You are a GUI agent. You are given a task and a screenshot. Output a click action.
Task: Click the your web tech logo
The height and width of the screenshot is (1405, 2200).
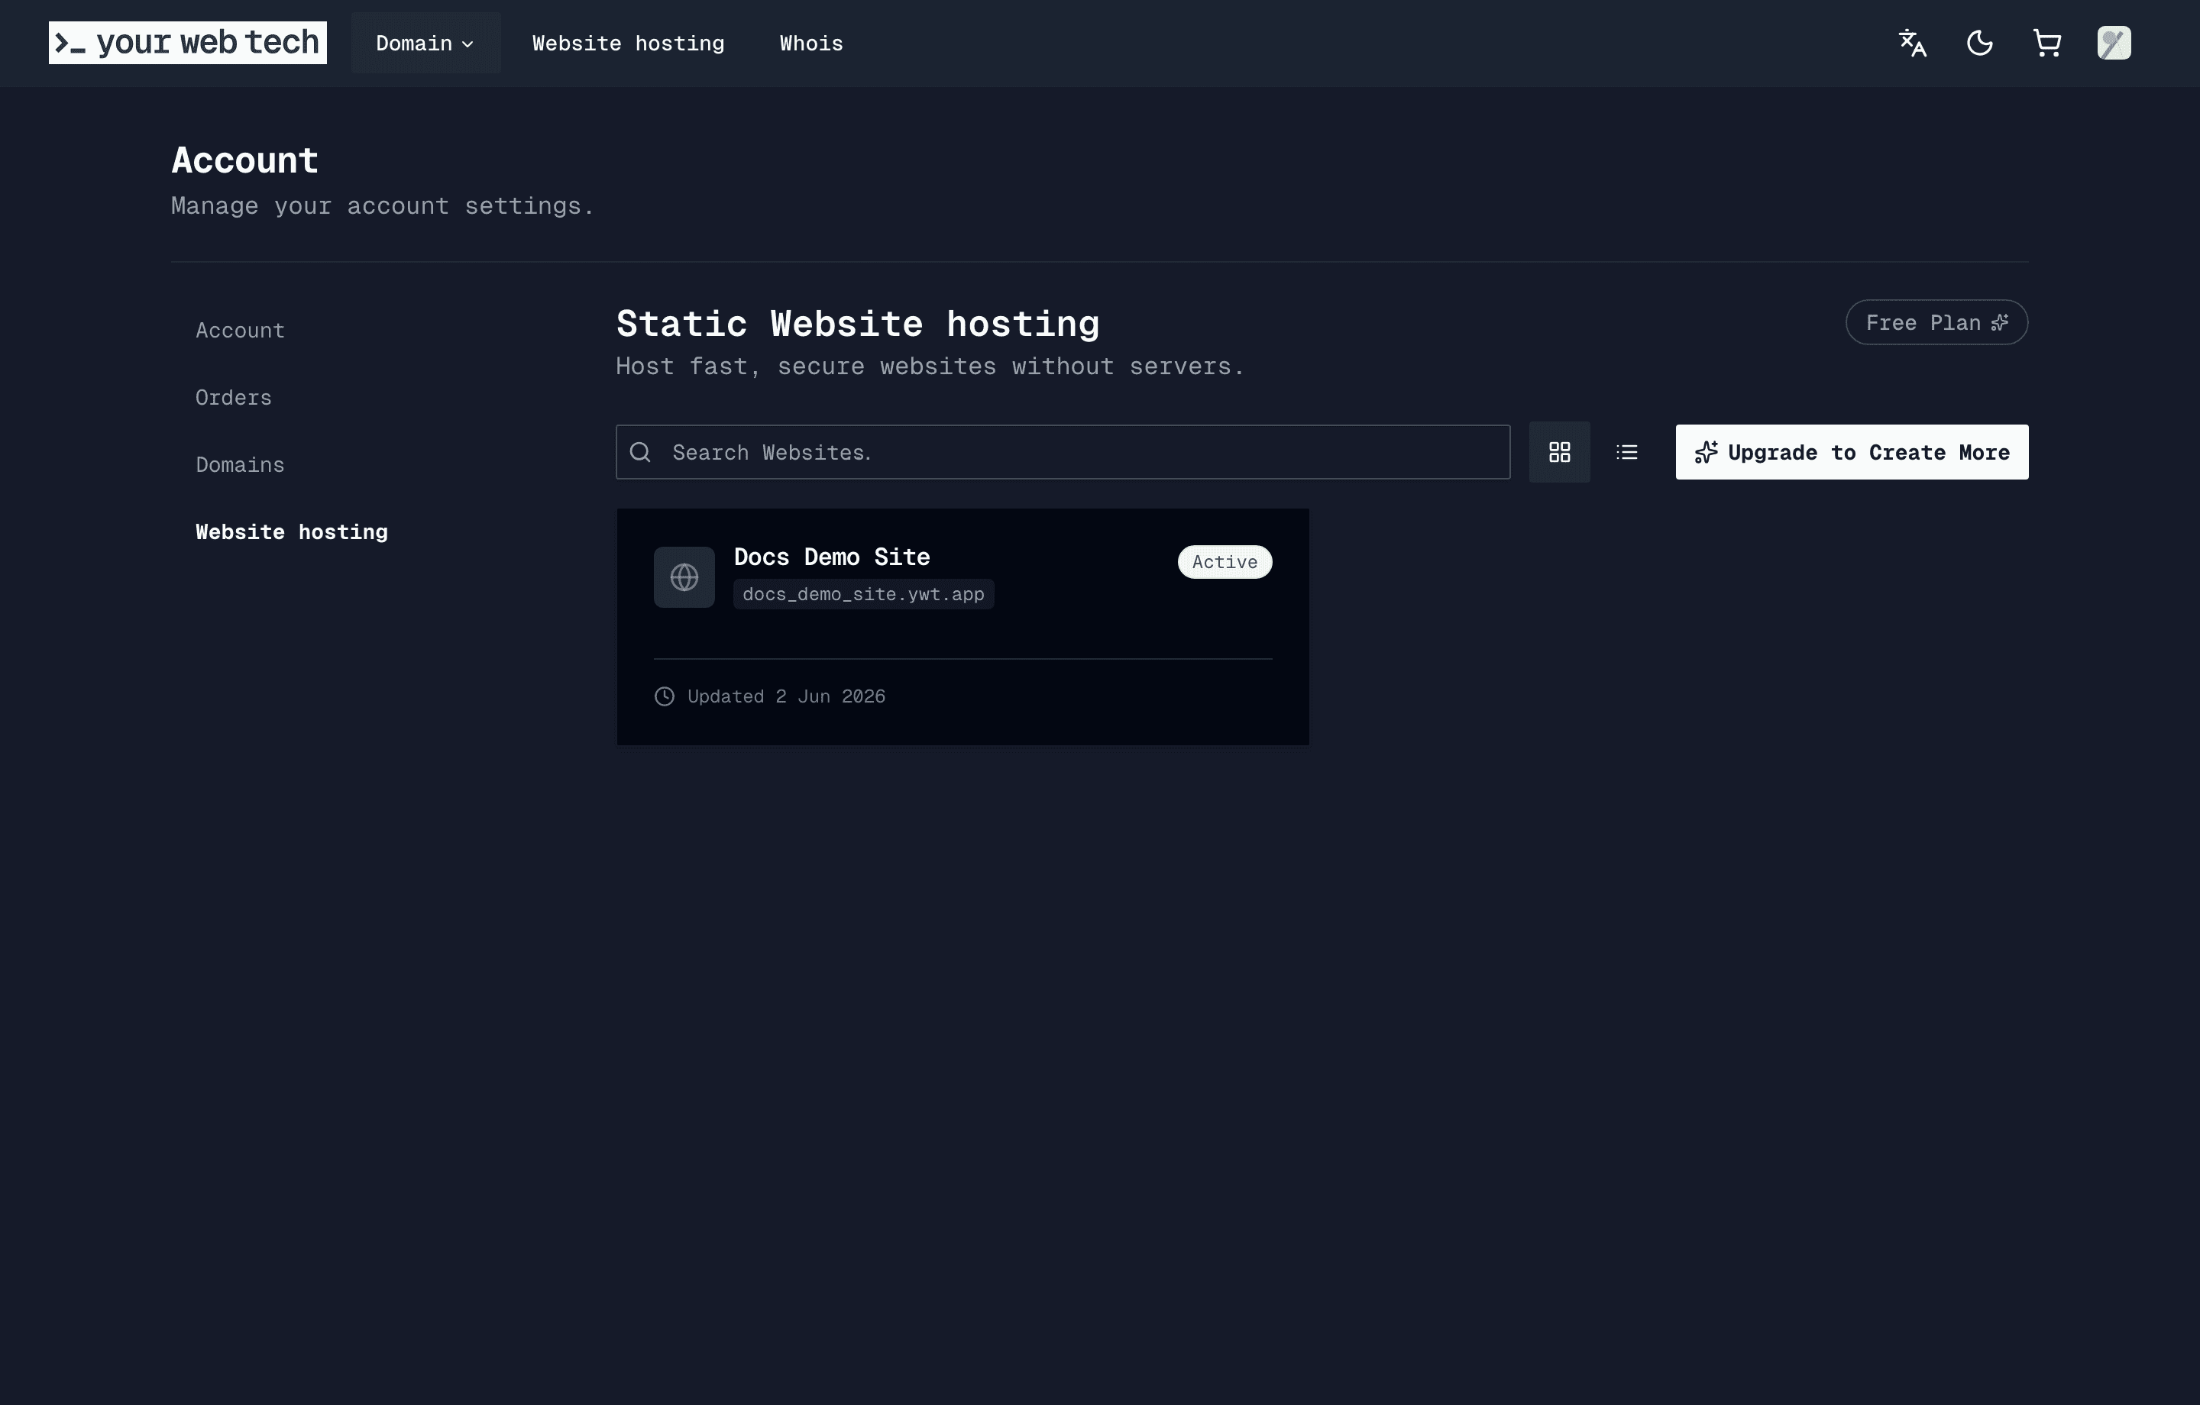point(187,43)
